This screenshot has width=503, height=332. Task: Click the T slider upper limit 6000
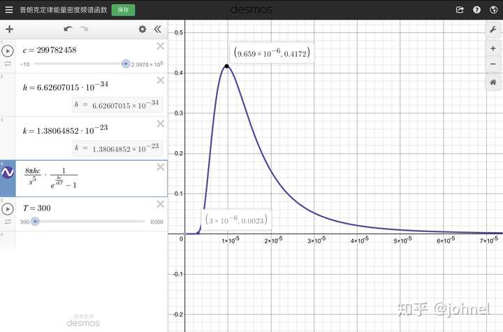point(157,222)
